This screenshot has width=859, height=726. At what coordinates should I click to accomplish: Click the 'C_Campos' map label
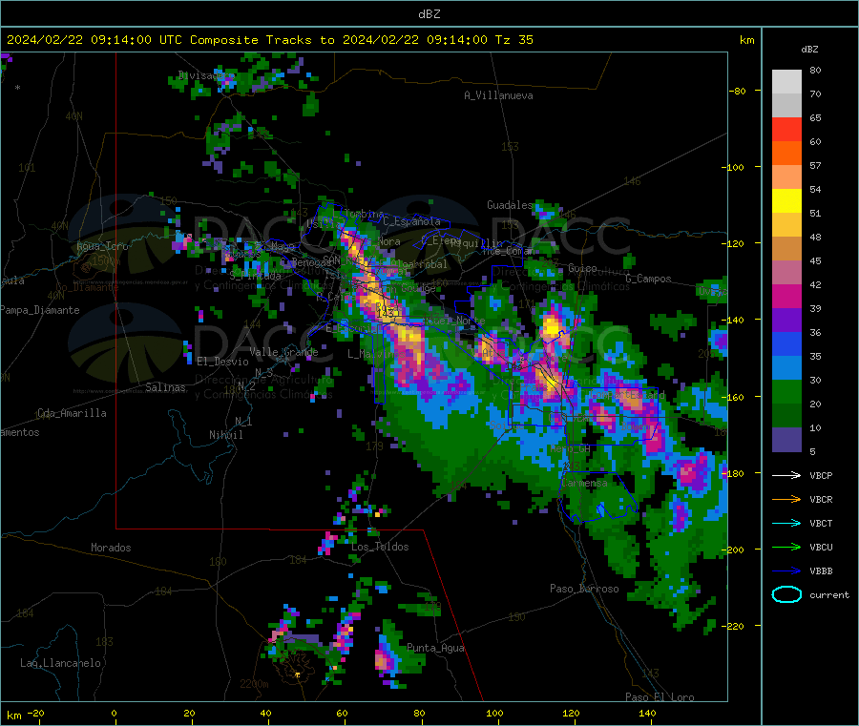tap(648, 279)
